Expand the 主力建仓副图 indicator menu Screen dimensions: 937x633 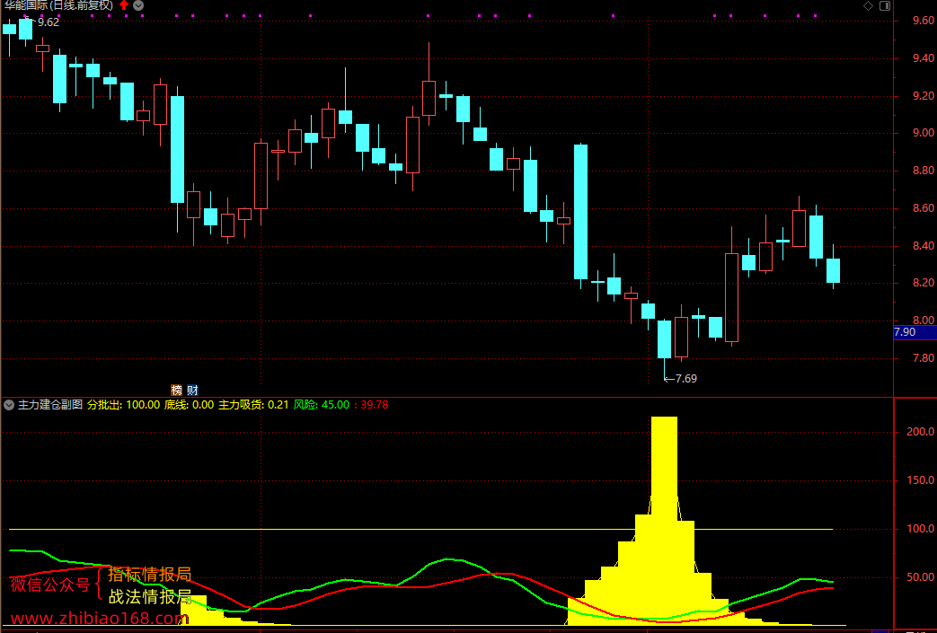tap(8, 405)
